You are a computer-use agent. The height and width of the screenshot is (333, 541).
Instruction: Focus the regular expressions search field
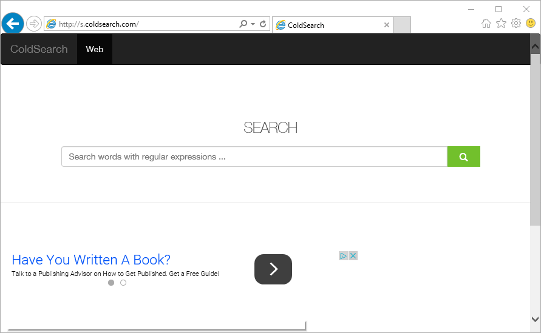[x=254, y=156]
